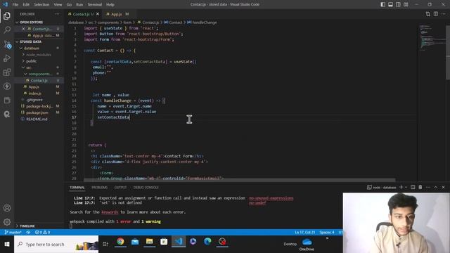Open Source Control view in activity bar
The width and height of the screenshot is (450, 253).
(x=7, y=44)
